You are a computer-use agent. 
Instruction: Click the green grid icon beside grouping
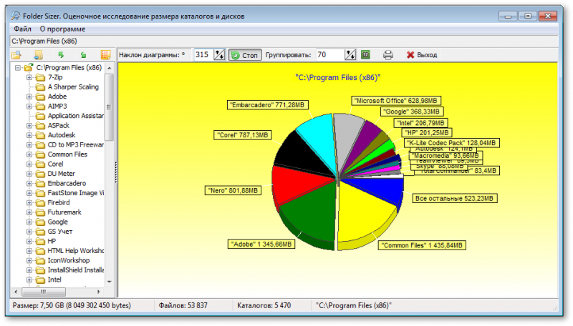click(365, 55)
